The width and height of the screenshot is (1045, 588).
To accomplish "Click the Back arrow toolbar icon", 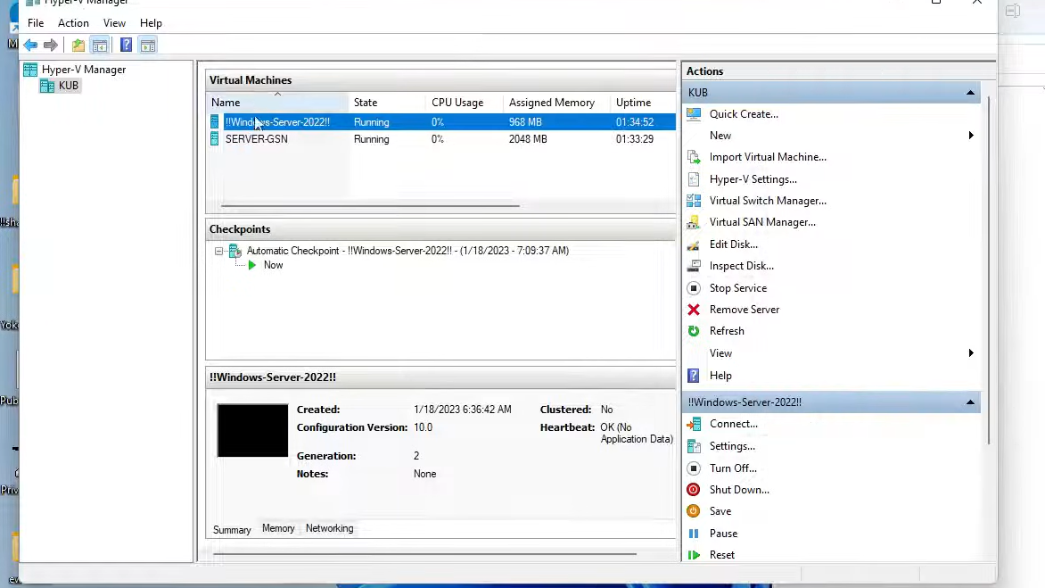I will 30,46.
